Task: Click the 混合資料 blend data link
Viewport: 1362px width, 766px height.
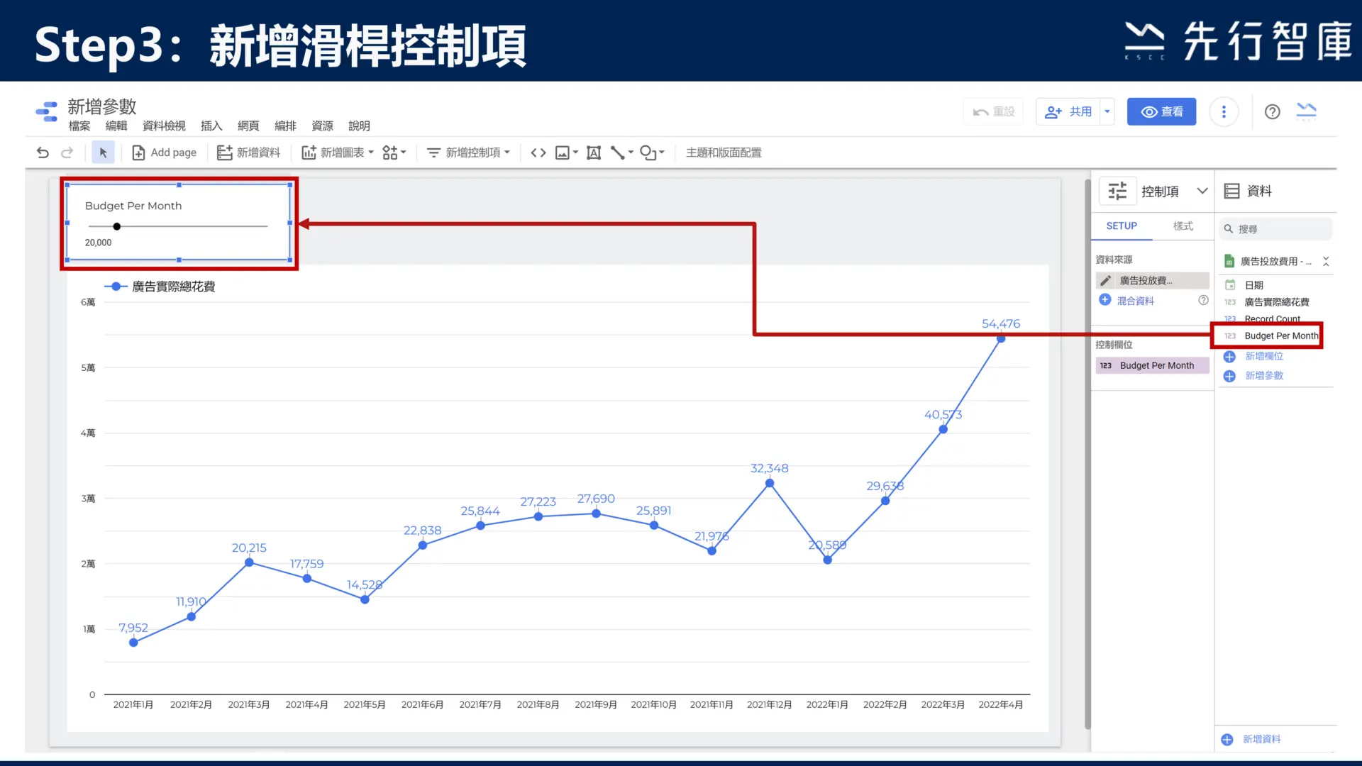Action: (1135, 301)
